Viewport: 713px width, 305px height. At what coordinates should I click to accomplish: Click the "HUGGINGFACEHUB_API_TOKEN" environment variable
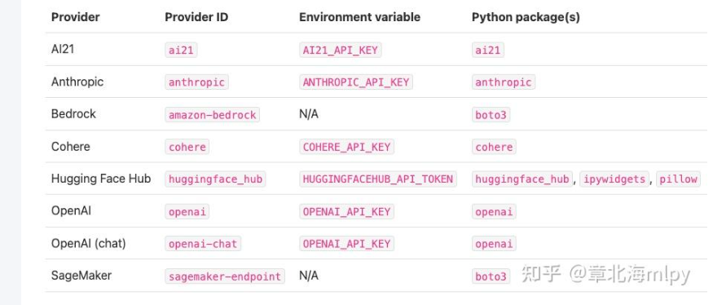378,179
